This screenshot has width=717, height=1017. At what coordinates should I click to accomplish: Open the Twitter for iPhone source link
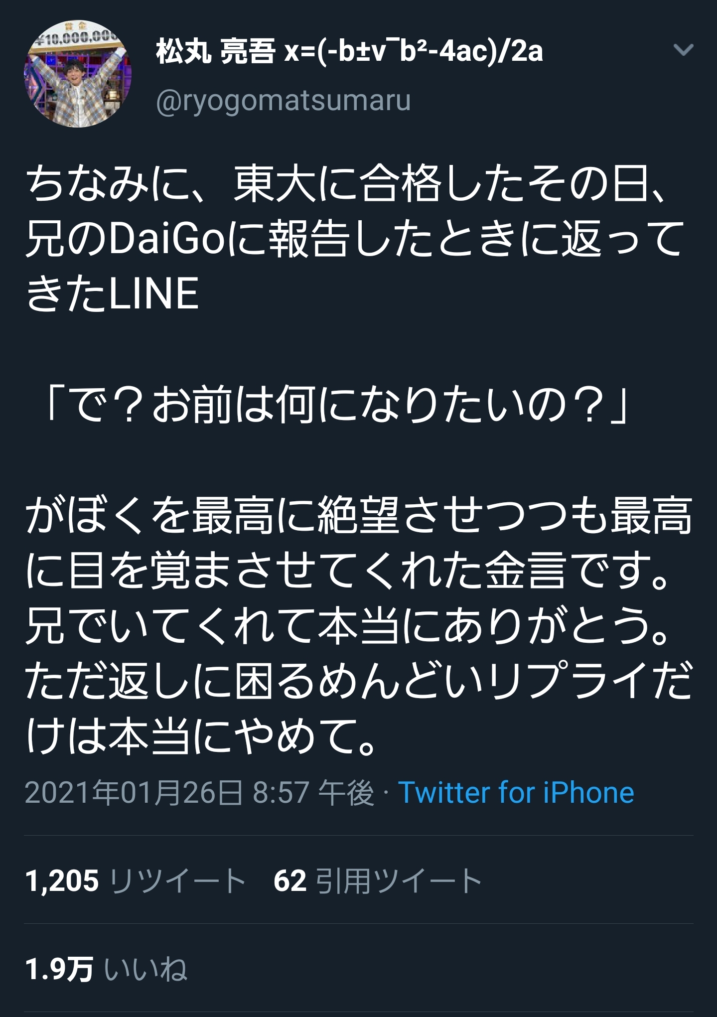click(516, 792)
